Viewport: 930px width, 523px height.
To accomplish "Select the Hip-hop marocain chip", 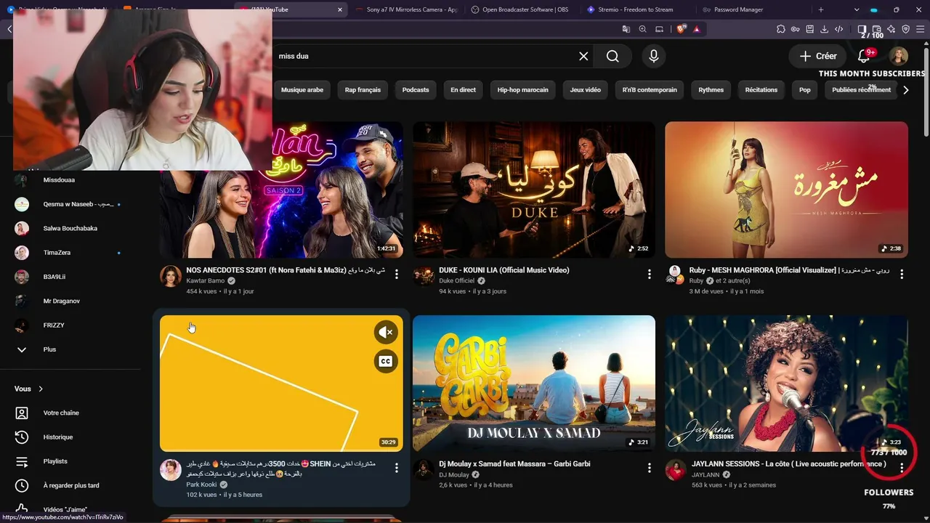I will click(523, 90).
